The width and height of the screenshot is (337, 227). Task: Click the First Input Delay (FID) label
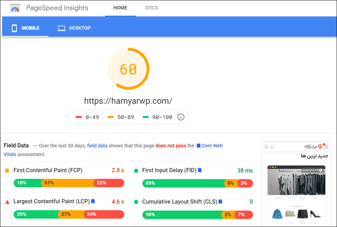tap(169, 170)
